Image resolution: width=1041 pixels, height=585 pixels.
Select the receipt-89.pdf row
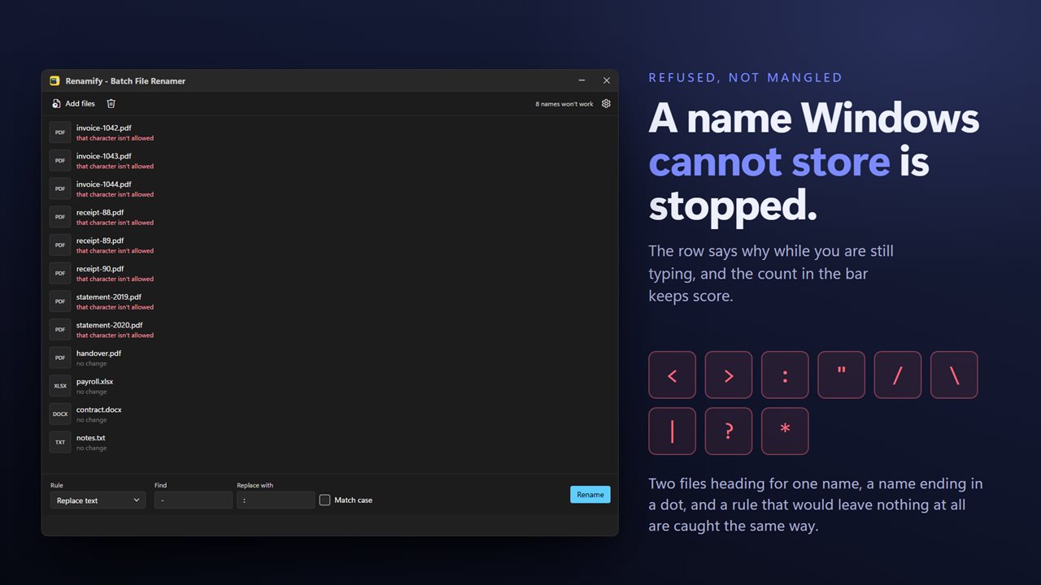(x=329, y=245)
